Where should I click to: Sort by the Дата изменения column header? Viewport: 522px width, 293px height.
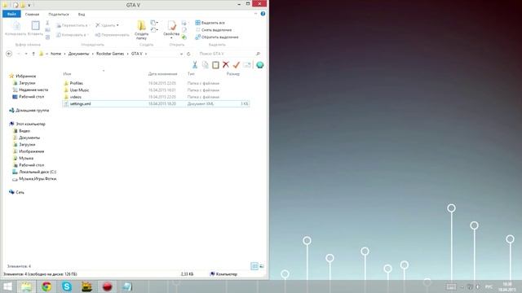[162, 74]
